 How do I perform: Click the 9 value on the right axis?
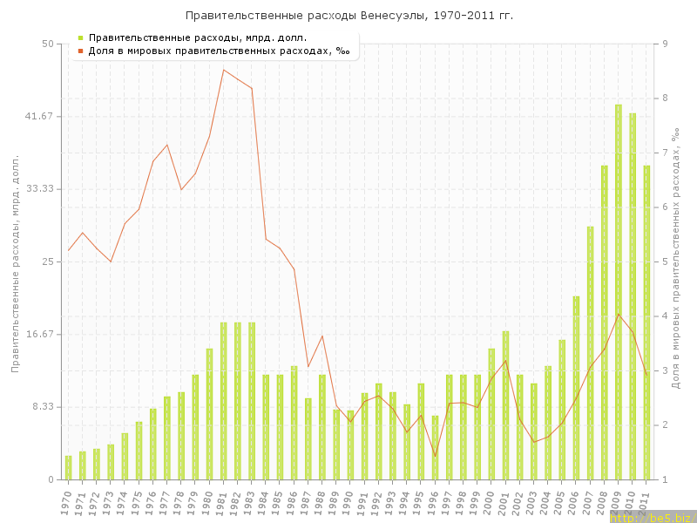coord(665,44)
